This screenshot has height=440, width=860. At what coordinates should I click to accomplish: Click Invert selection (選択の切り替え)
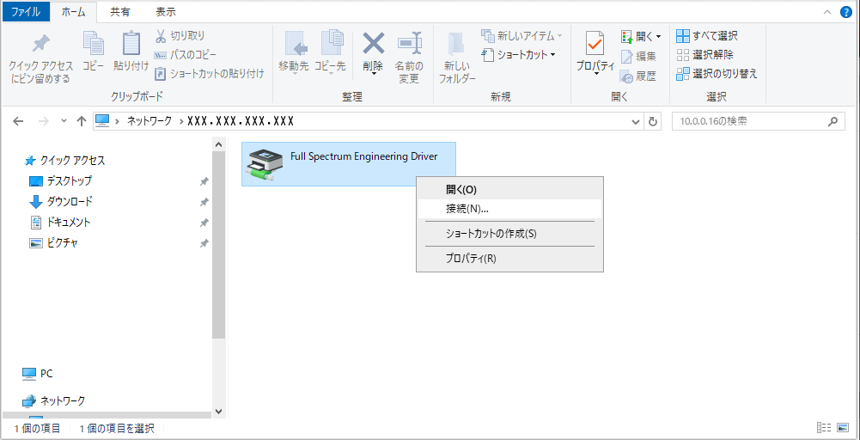[x=717, y=73]
